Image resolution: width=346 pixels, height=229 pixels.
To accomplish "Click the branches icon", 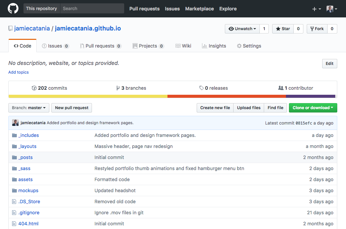I will (x=118, y=88).
